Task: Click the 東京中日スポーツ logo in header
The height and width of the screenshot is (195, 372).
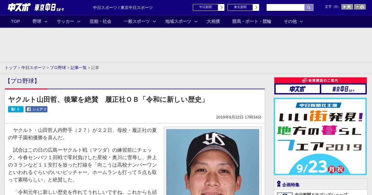Action: click(x=49, y=7)
